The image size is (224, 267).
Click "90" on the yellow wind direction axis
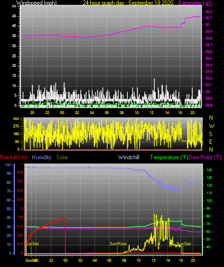(17, 141)
